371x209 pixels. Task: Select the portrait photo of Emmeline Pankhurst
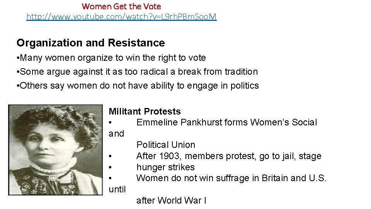pos(56,149)
